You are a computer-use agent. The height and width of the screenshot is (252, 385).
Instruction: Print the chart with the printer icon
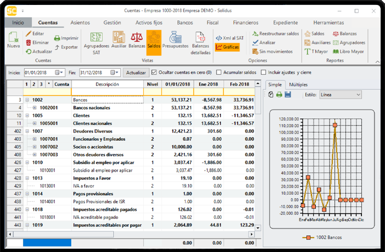279,95
